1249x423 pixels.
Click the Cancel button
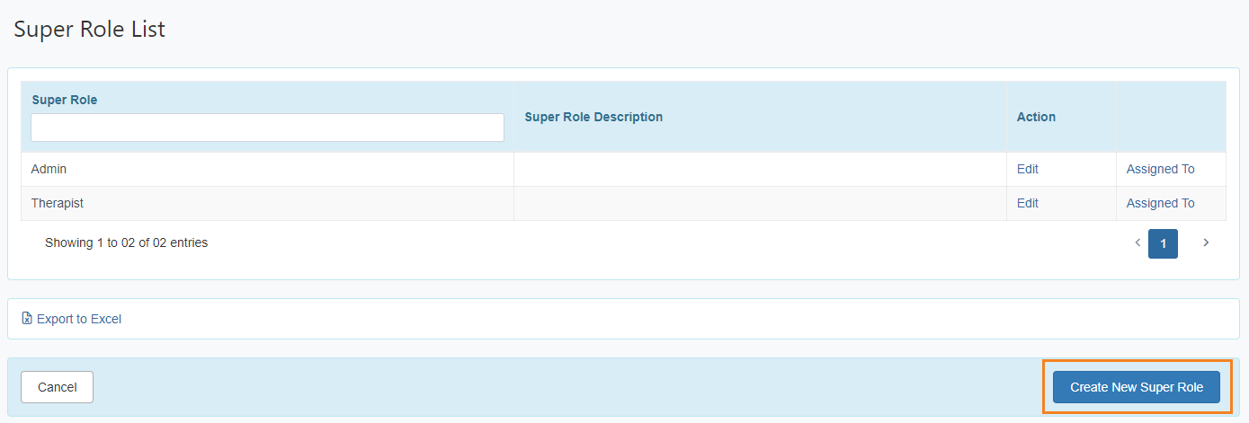pos(57,387)
